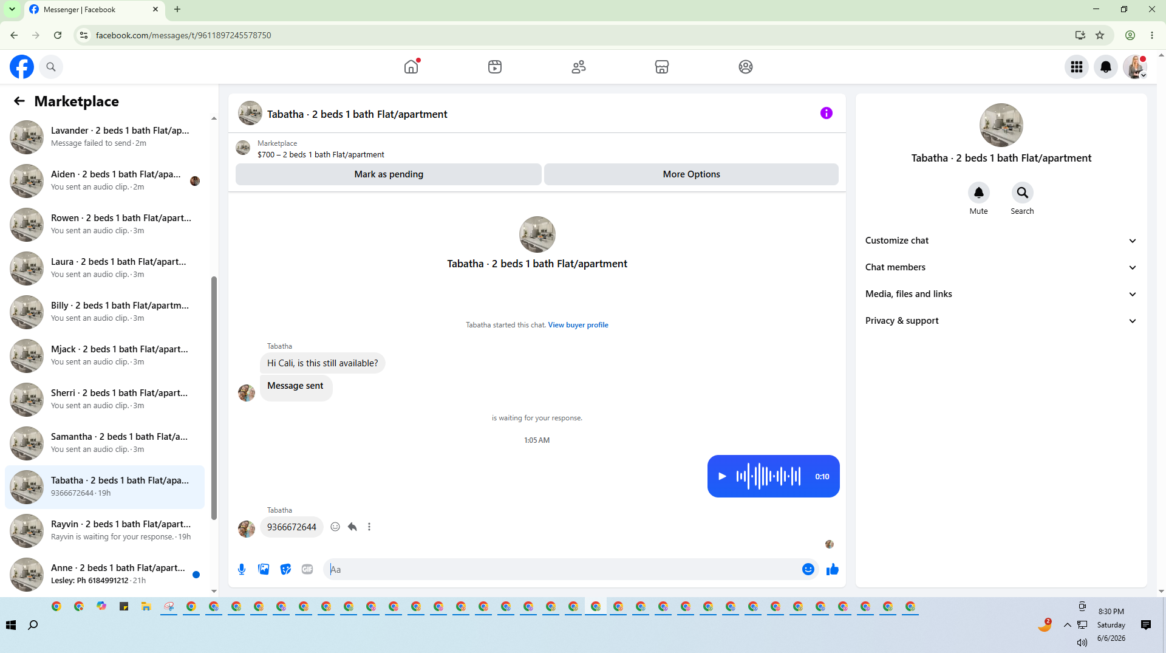Click the audio clip waveform
The image size is (1166, 653).
pos(768,476)
